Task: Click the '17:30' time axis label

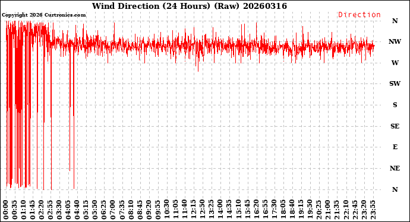Action: (x=274, y=210)
